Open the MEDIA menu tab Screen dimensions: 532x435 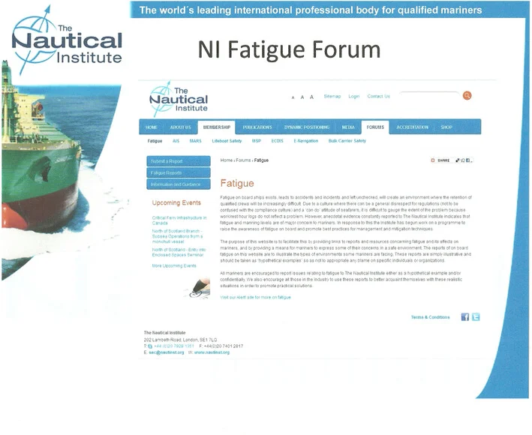(348, 127)
